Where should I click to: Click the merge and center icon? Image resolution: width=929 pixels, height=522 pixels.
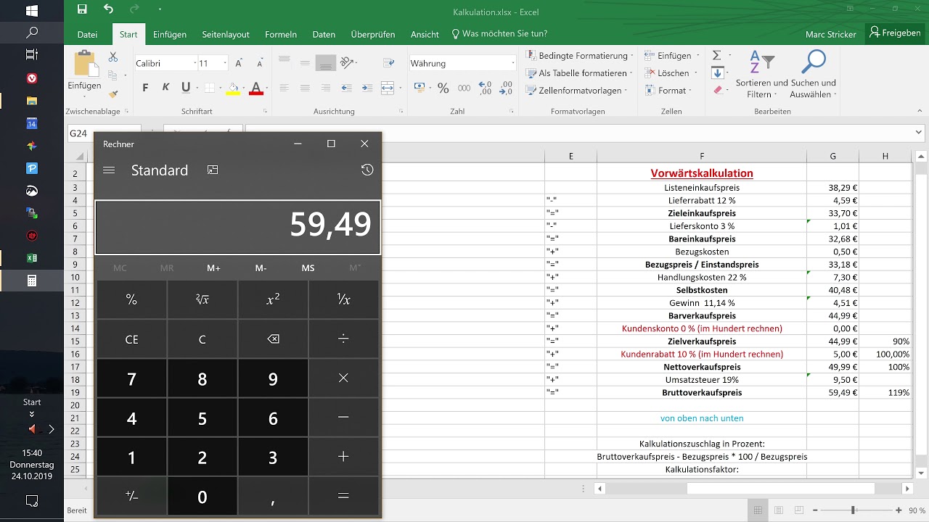tap(388, 88)
